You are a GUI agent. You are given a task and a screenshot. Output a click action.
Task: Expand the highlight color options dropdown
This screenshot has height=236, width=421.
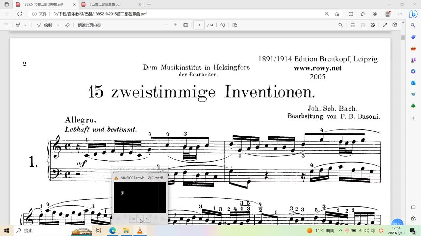(x=26, y=25)
